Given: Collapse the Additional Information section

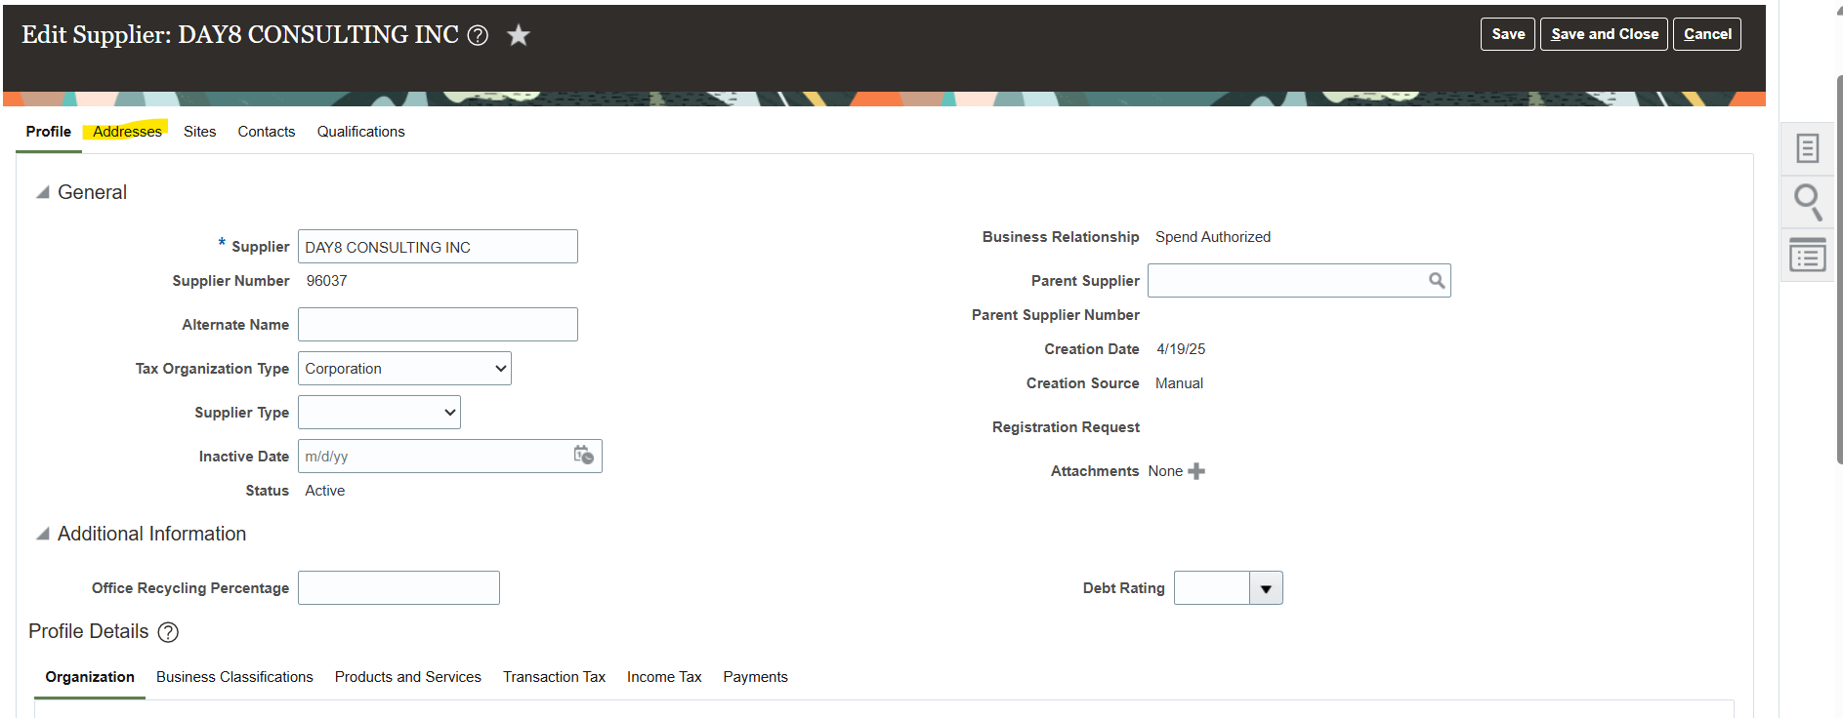Looking at the screenshot, I should pos(43,534).
